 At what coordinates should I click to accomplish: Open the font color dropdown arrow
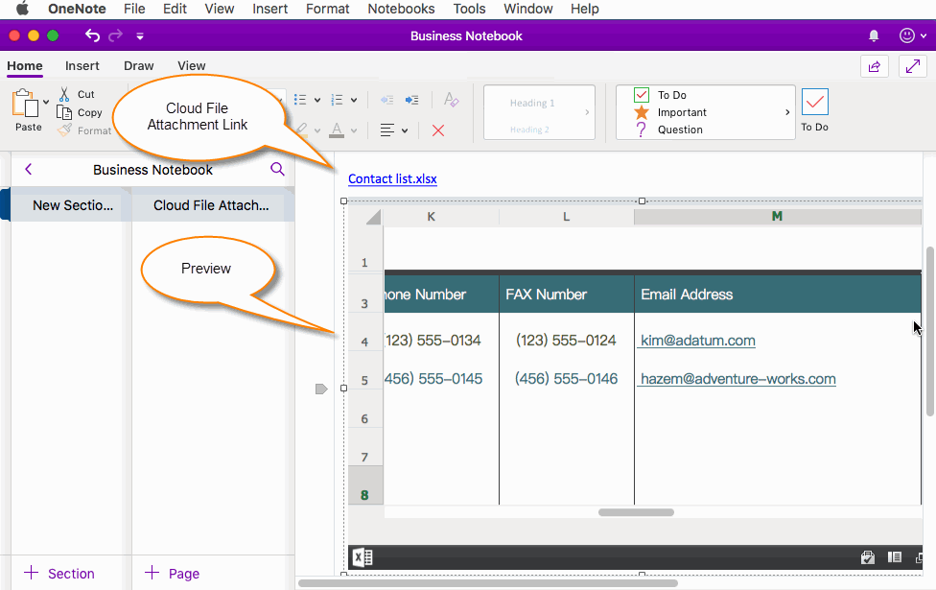(x=354, y=130)
